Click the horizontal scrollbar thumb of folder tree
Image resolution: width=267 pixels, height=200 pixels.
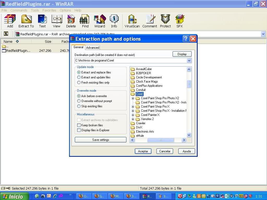[160, 140]
